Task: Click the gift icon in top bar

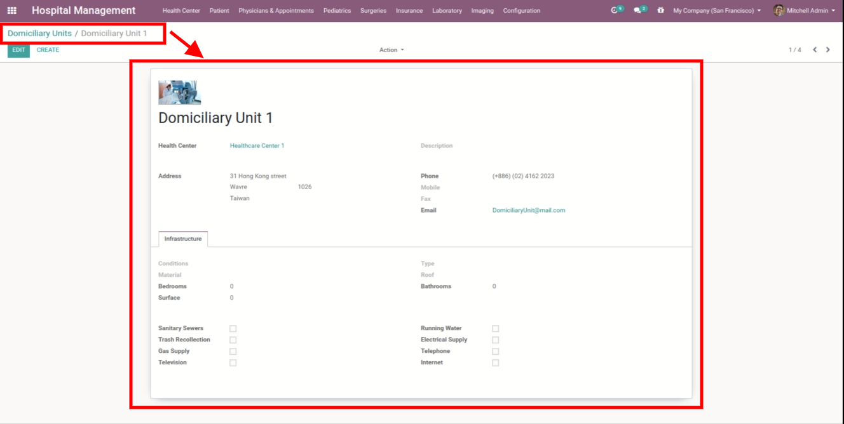Action: [x=661, y=11]
